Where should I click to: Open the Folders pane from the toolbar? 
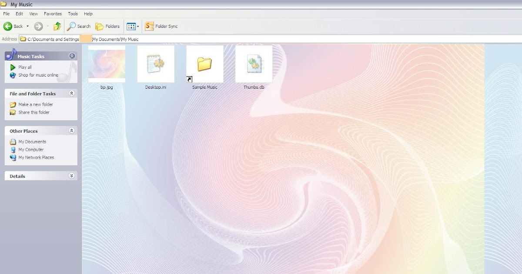coord(99,26)
